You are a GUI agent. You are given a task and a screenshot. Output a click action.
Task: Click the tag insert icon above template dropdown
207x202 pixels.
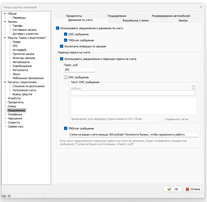pyautogui.click(x=193, y=87)
